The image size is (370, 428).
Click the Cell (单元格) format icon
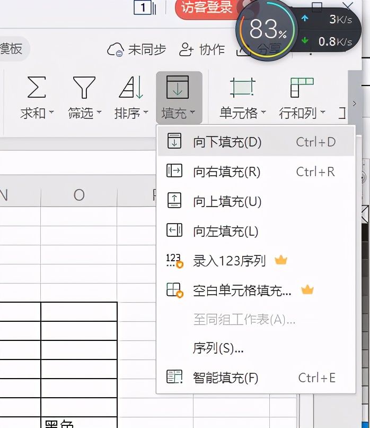coord(242,87)
